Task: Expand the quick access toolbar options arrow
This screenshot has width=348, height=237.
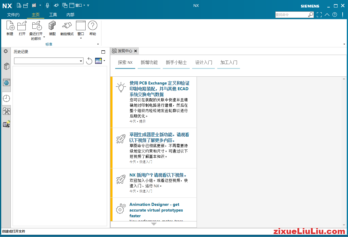Action: pyautogui.click(x=88, y=5)
